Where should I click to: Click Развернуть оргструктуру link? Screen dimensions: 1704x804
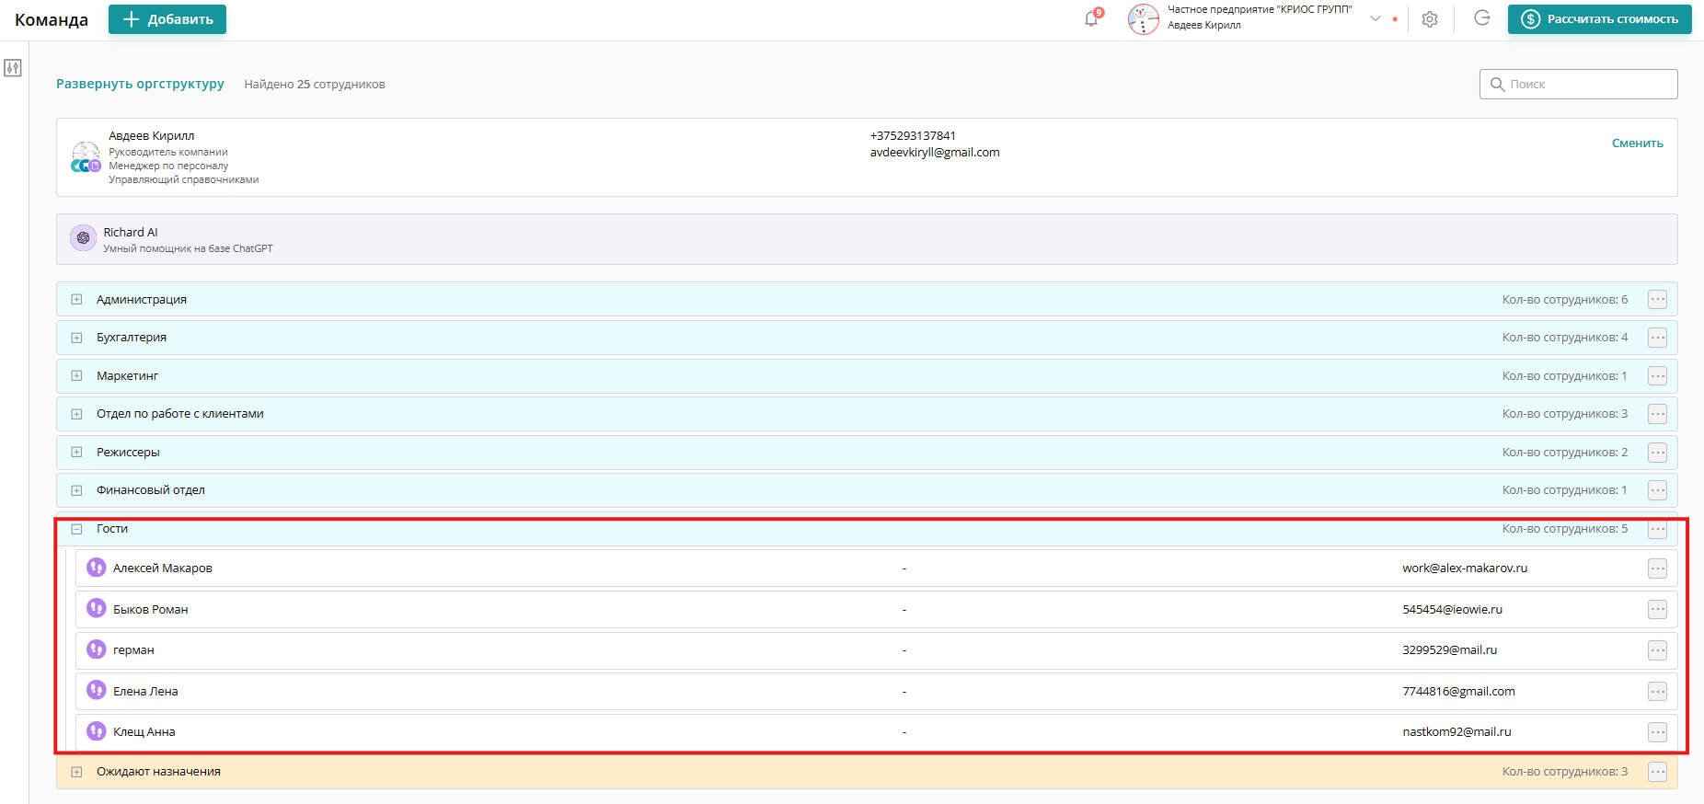coord(140,84)
